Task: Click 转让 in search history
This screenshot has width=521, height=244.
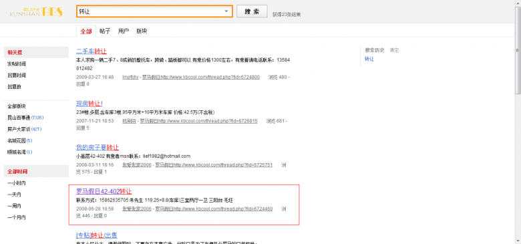Action: coord(369,59)
